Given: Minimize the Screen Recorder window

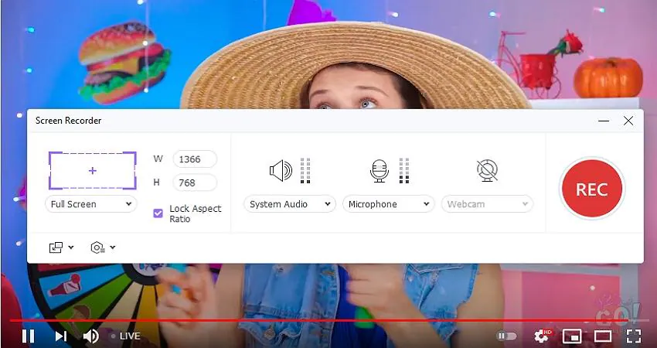Looking at the screenshot, I should click(x=604, y=121).
